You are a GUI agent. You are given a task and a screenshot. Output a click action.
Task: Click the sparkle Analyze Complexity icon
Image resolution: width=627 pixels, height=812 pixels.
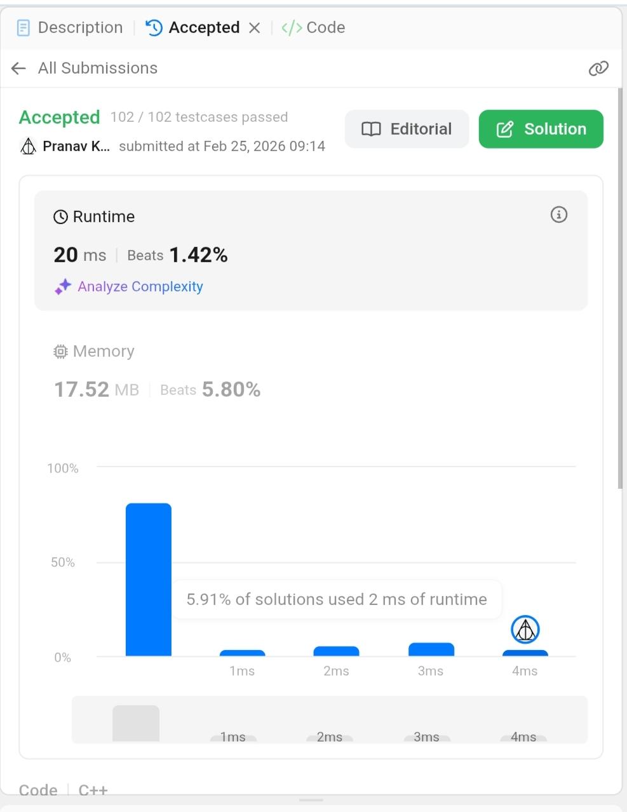[62, 287]
